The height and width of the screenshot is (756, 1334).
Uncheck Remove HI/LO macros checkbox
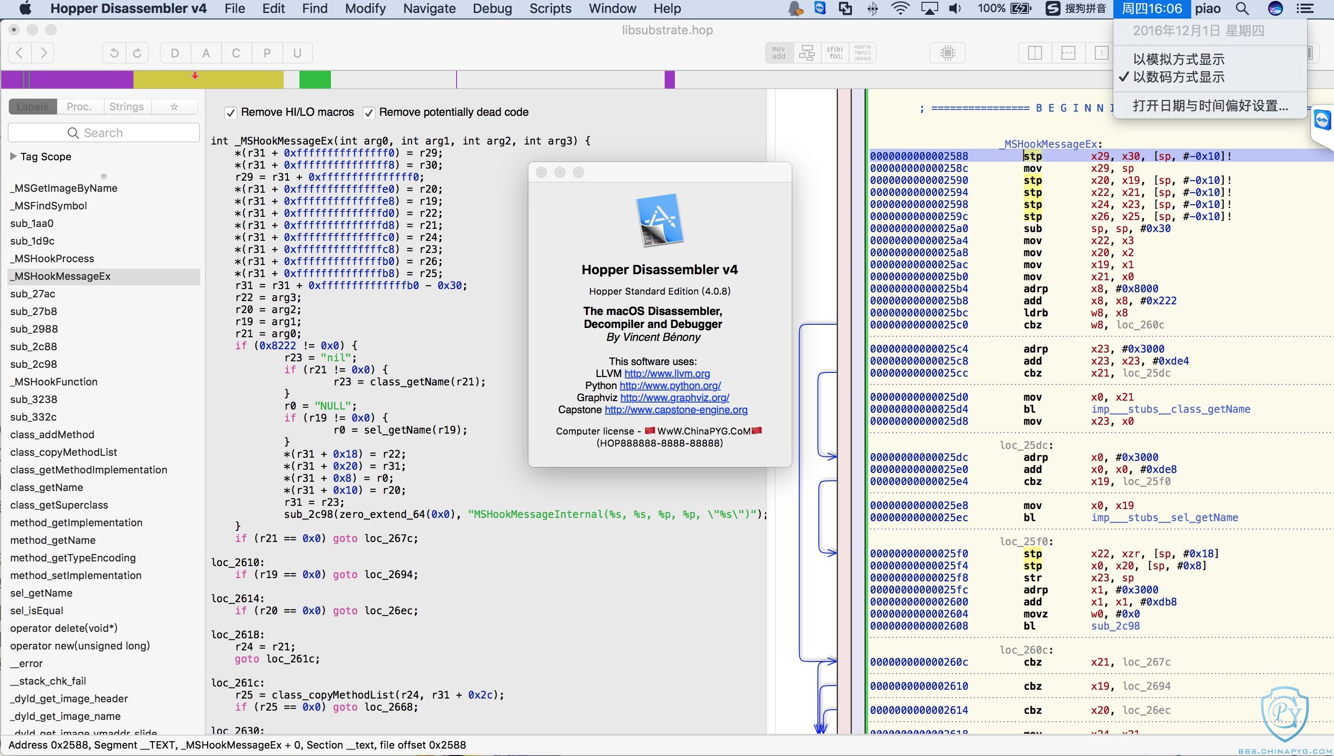(231, 113)
